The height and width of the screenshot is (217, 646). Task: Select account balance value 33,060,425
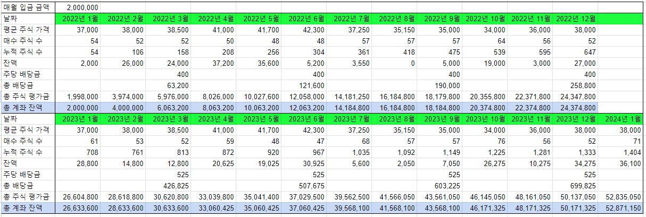[x=213, y=207]
